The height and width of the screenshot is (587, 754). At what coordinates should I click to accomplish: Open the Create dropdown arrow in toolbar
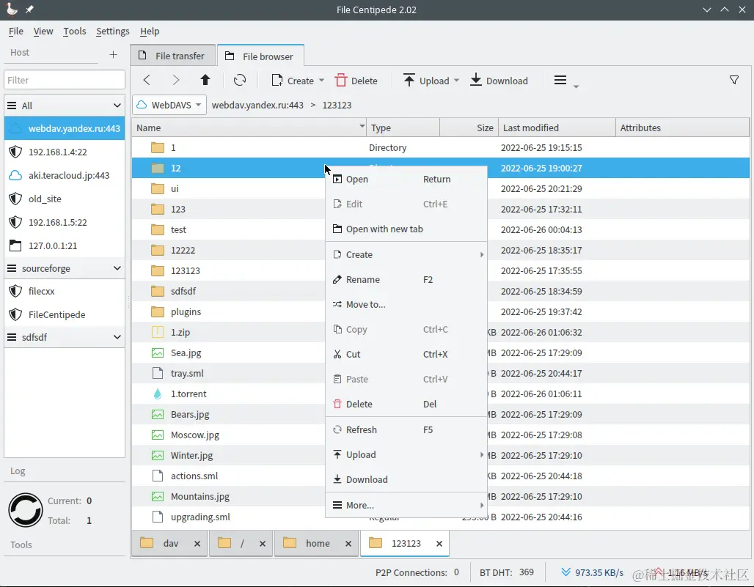pos(322,81)
